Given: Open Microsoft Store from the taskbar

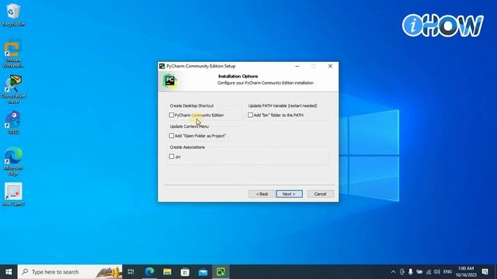Looking at the screenshot, I should pos(185,272).
